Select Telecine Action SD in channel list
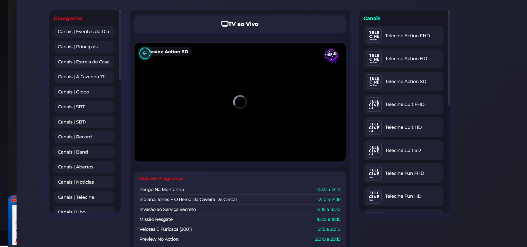The image size is (527, 247). click(x=404, y=81)
